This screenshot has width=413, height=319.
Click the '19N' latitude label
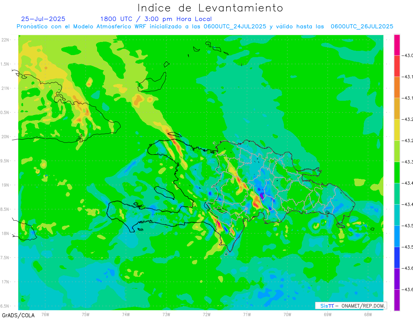click(x=5, y=185)
